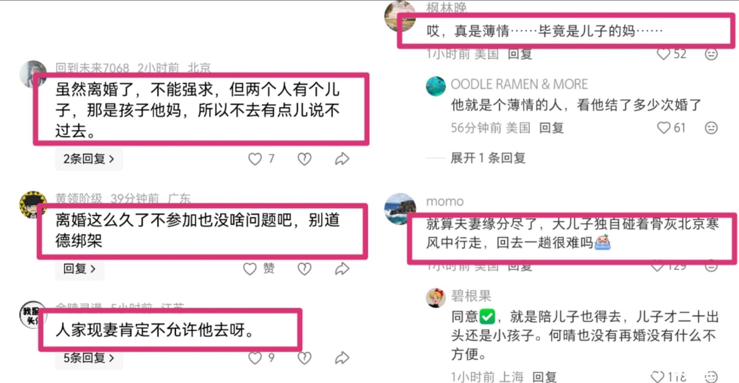Open 展开 1 条回复 to show the hidden reply
This screenshot has height=383, width=739.
click(488, 158)
